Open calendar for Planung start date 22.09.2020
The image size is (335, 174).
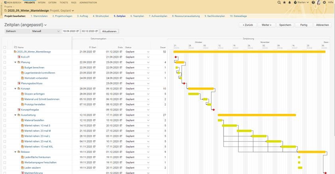[x=95, y=62]
